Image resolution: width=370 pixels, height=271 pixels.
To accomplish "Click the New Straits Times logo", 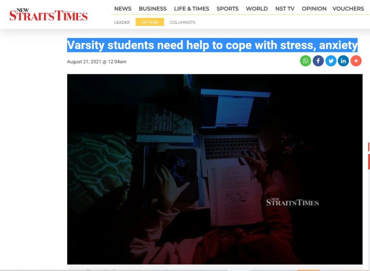I will click(48, 15).
